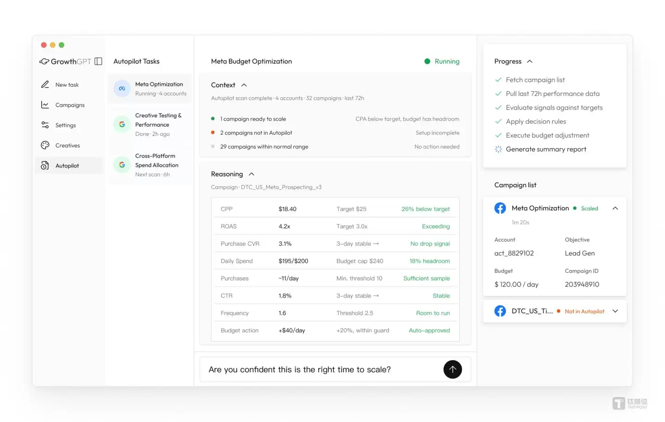This screenshot has height=422, width=665.
Task: Expand the DTC_US_Ti campaign entry
Action: coord(615,311)
